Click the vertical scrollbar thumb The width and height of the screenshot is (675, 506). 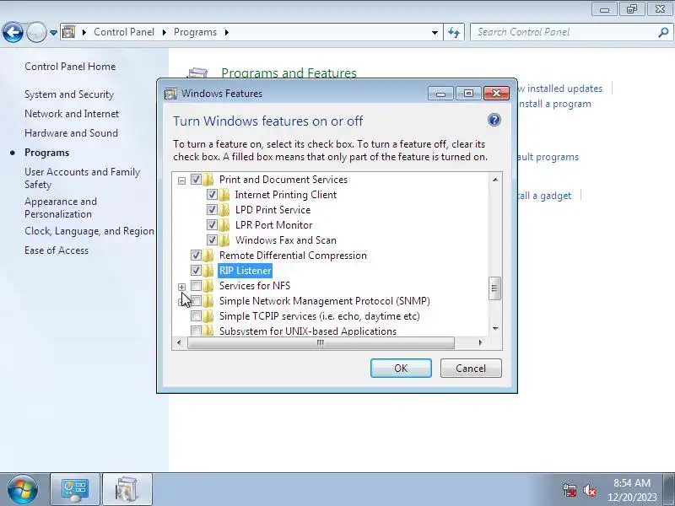[x=495, y=288]
